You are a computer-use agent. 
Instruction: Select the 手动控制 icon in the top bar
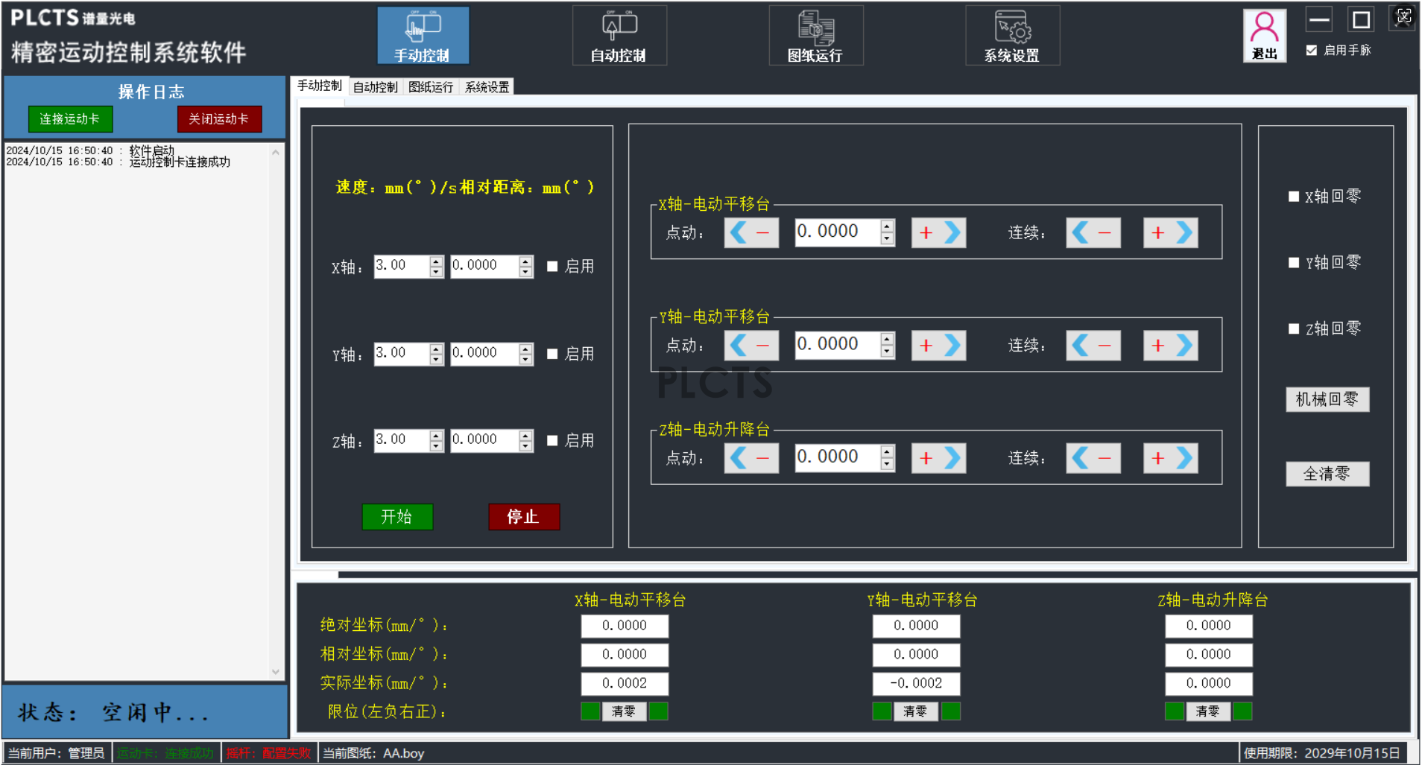[423, 35]
